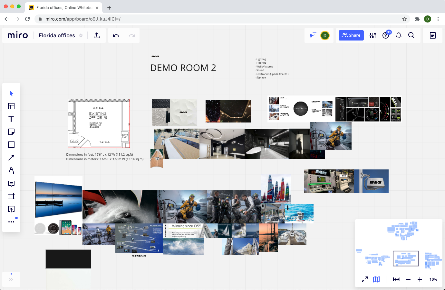Select the cursor tool
Screen dimensions: 445x290
click(x=11, y=93)
